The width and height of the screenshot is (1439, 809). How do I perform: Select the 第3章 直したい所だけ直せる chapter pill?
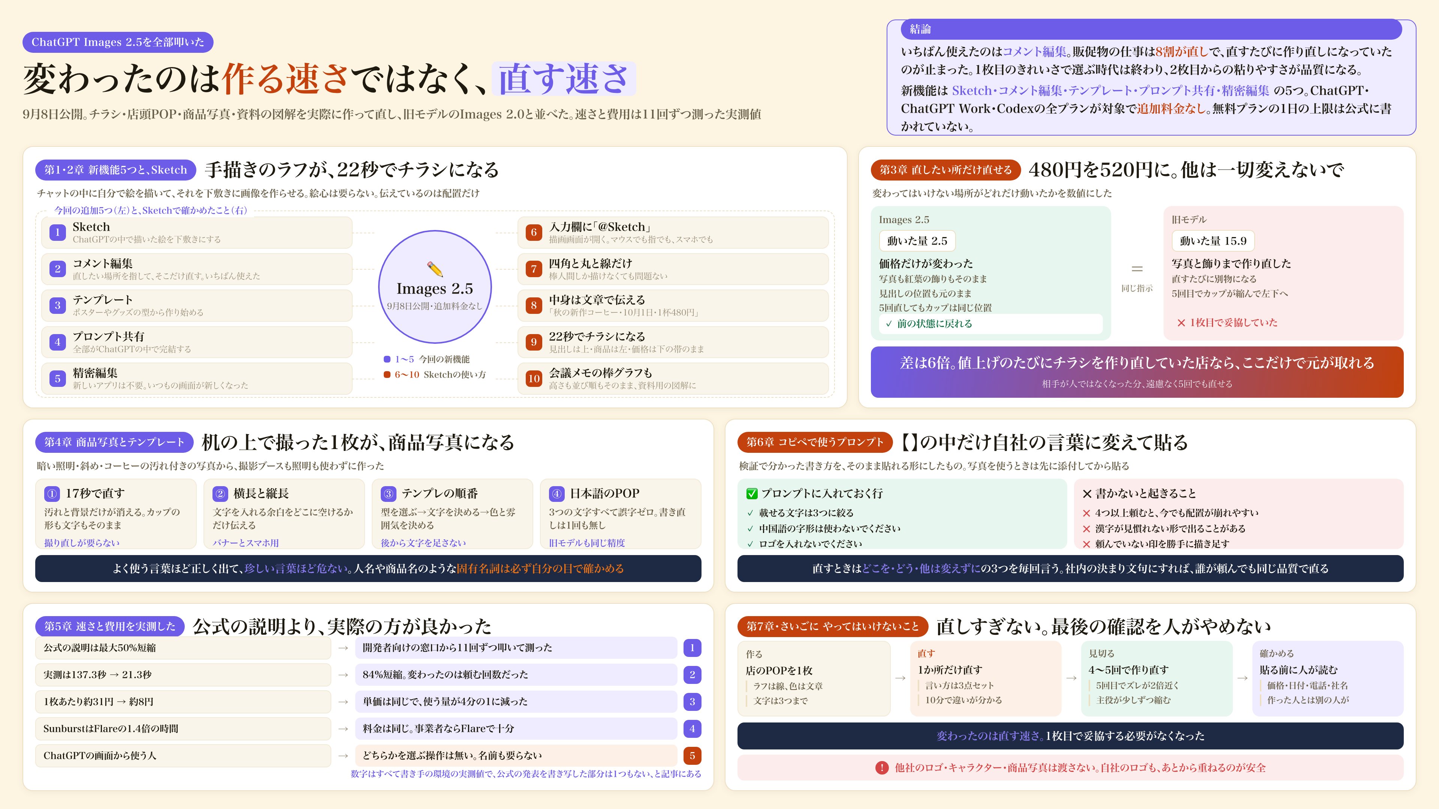[945, 170]
